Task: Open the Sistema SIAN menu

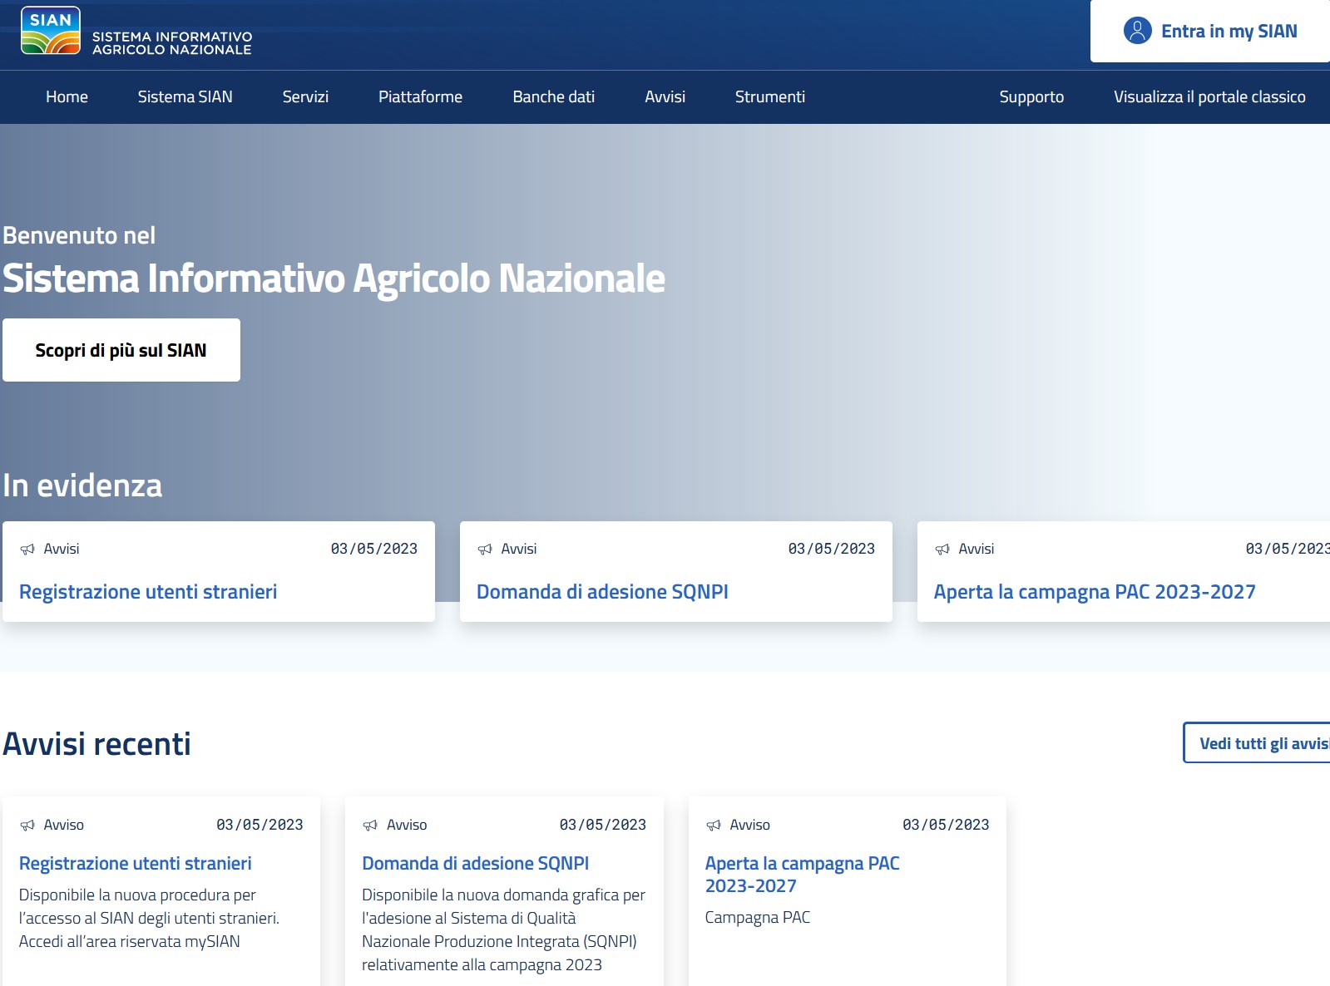Action: click(185, 96)
